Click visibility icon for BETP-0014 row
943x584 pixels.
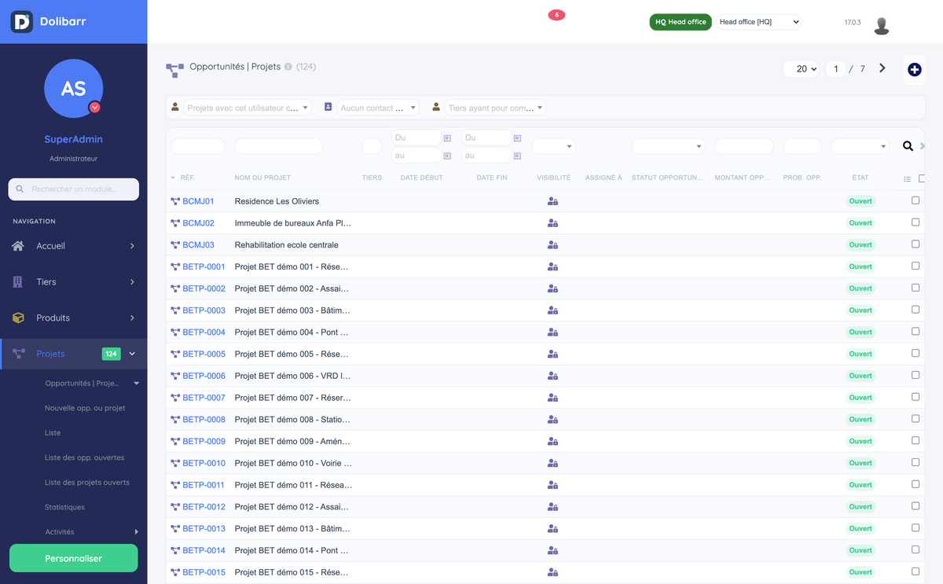[x=552, y=550]
